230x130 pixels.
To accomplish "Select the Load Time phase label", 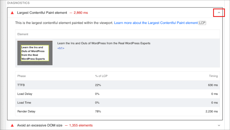I will [x=24, y=103].
